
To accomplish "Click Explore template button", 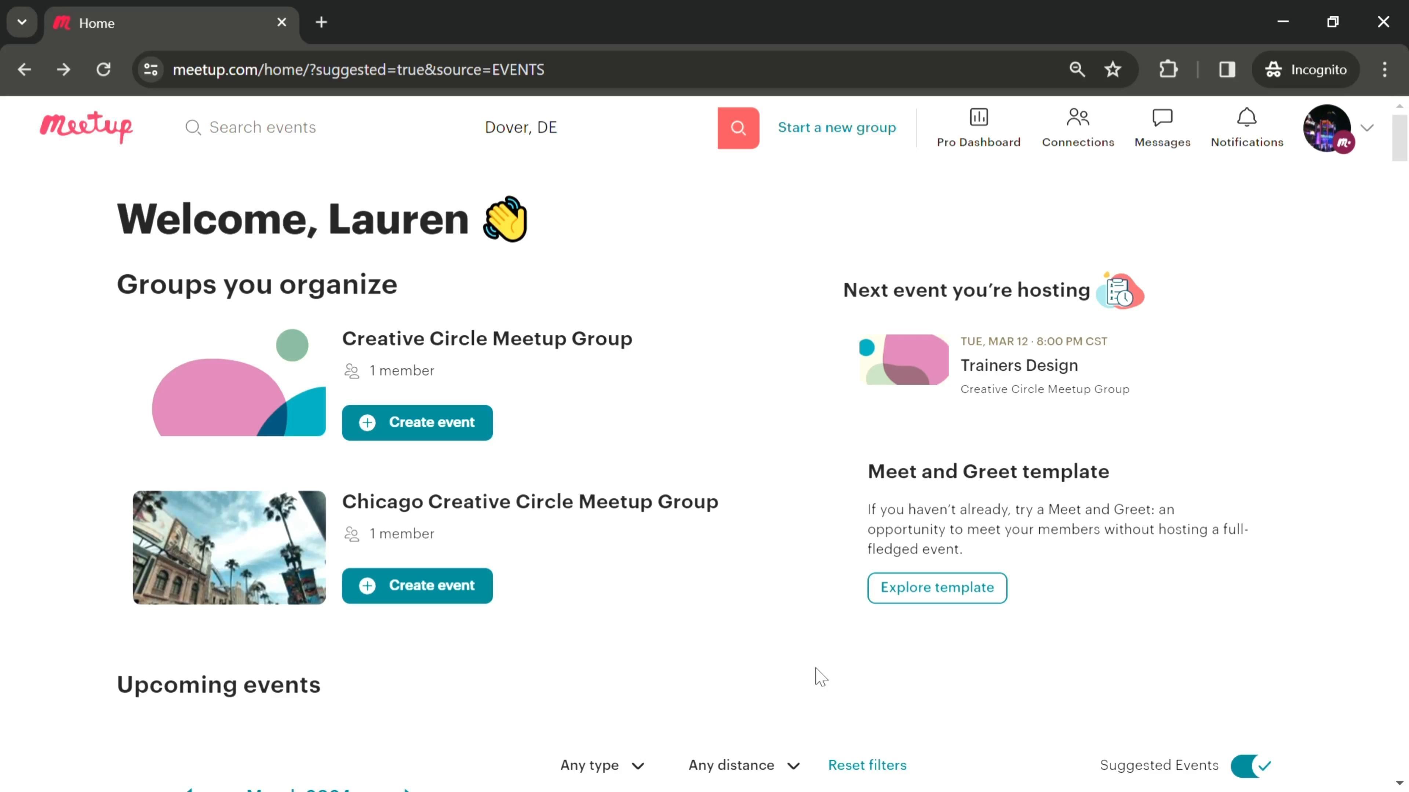I will tap(936, 587).
